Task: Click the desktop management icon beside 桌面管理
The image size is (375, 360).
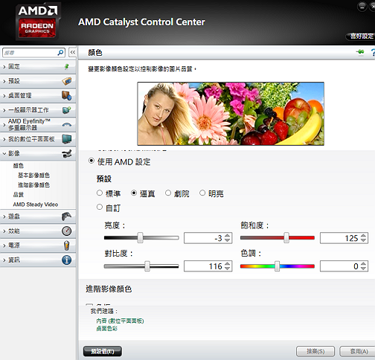Action: [67, 95]
